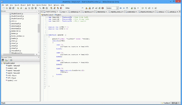Click the first Document Outline toolbar icon
Image resolution: width=182 pixels, height=105 pixels.
3,60
